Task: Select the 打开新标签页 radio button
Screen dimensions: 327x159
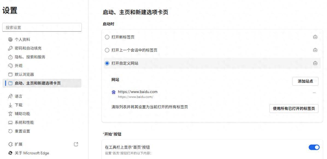Action: pyautogui.click(x=107, y=37)
